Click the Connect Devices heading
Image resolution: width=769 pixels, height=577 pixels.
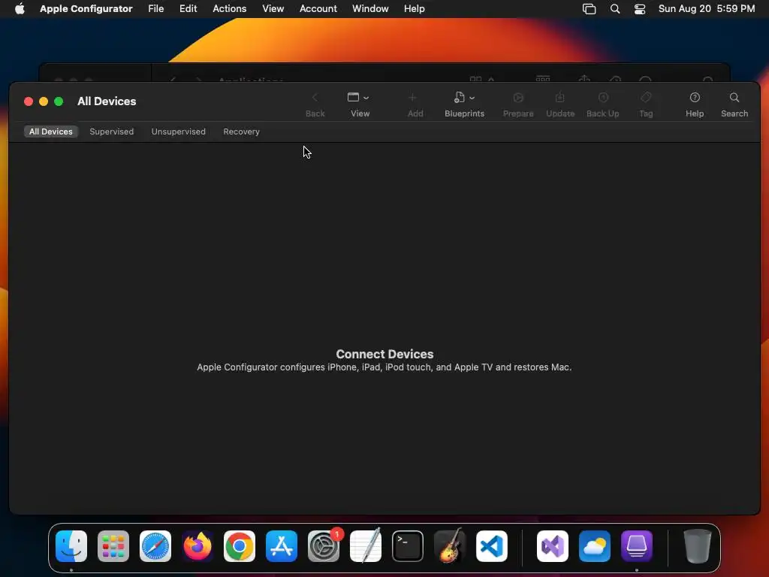384,354
